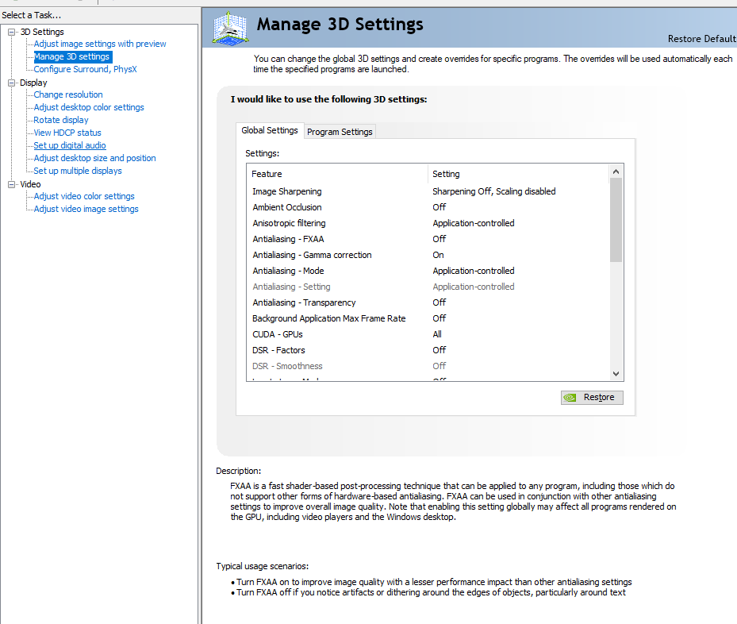Open Adjust image settings with preview
737x624 pixels.
pos(100,44)
